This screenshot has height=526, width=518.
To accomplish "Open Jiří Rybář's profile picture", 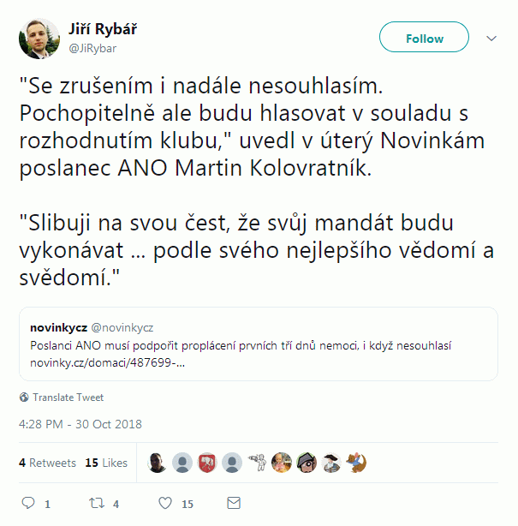I will [x=39, y=39].
